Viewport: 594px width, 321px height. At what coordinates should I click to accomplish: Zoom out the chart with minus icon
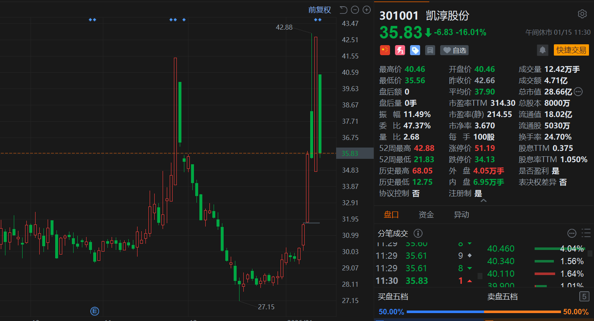[x=355, y=10]
